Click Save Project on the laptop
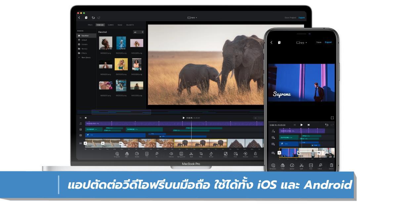Image resolution: width=397 pixels, height=223 pixels. (290, 18)
